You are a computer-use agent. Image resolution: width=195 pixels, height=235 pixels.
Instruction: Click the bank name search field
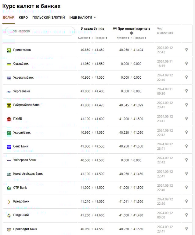(x=40, y=31)
